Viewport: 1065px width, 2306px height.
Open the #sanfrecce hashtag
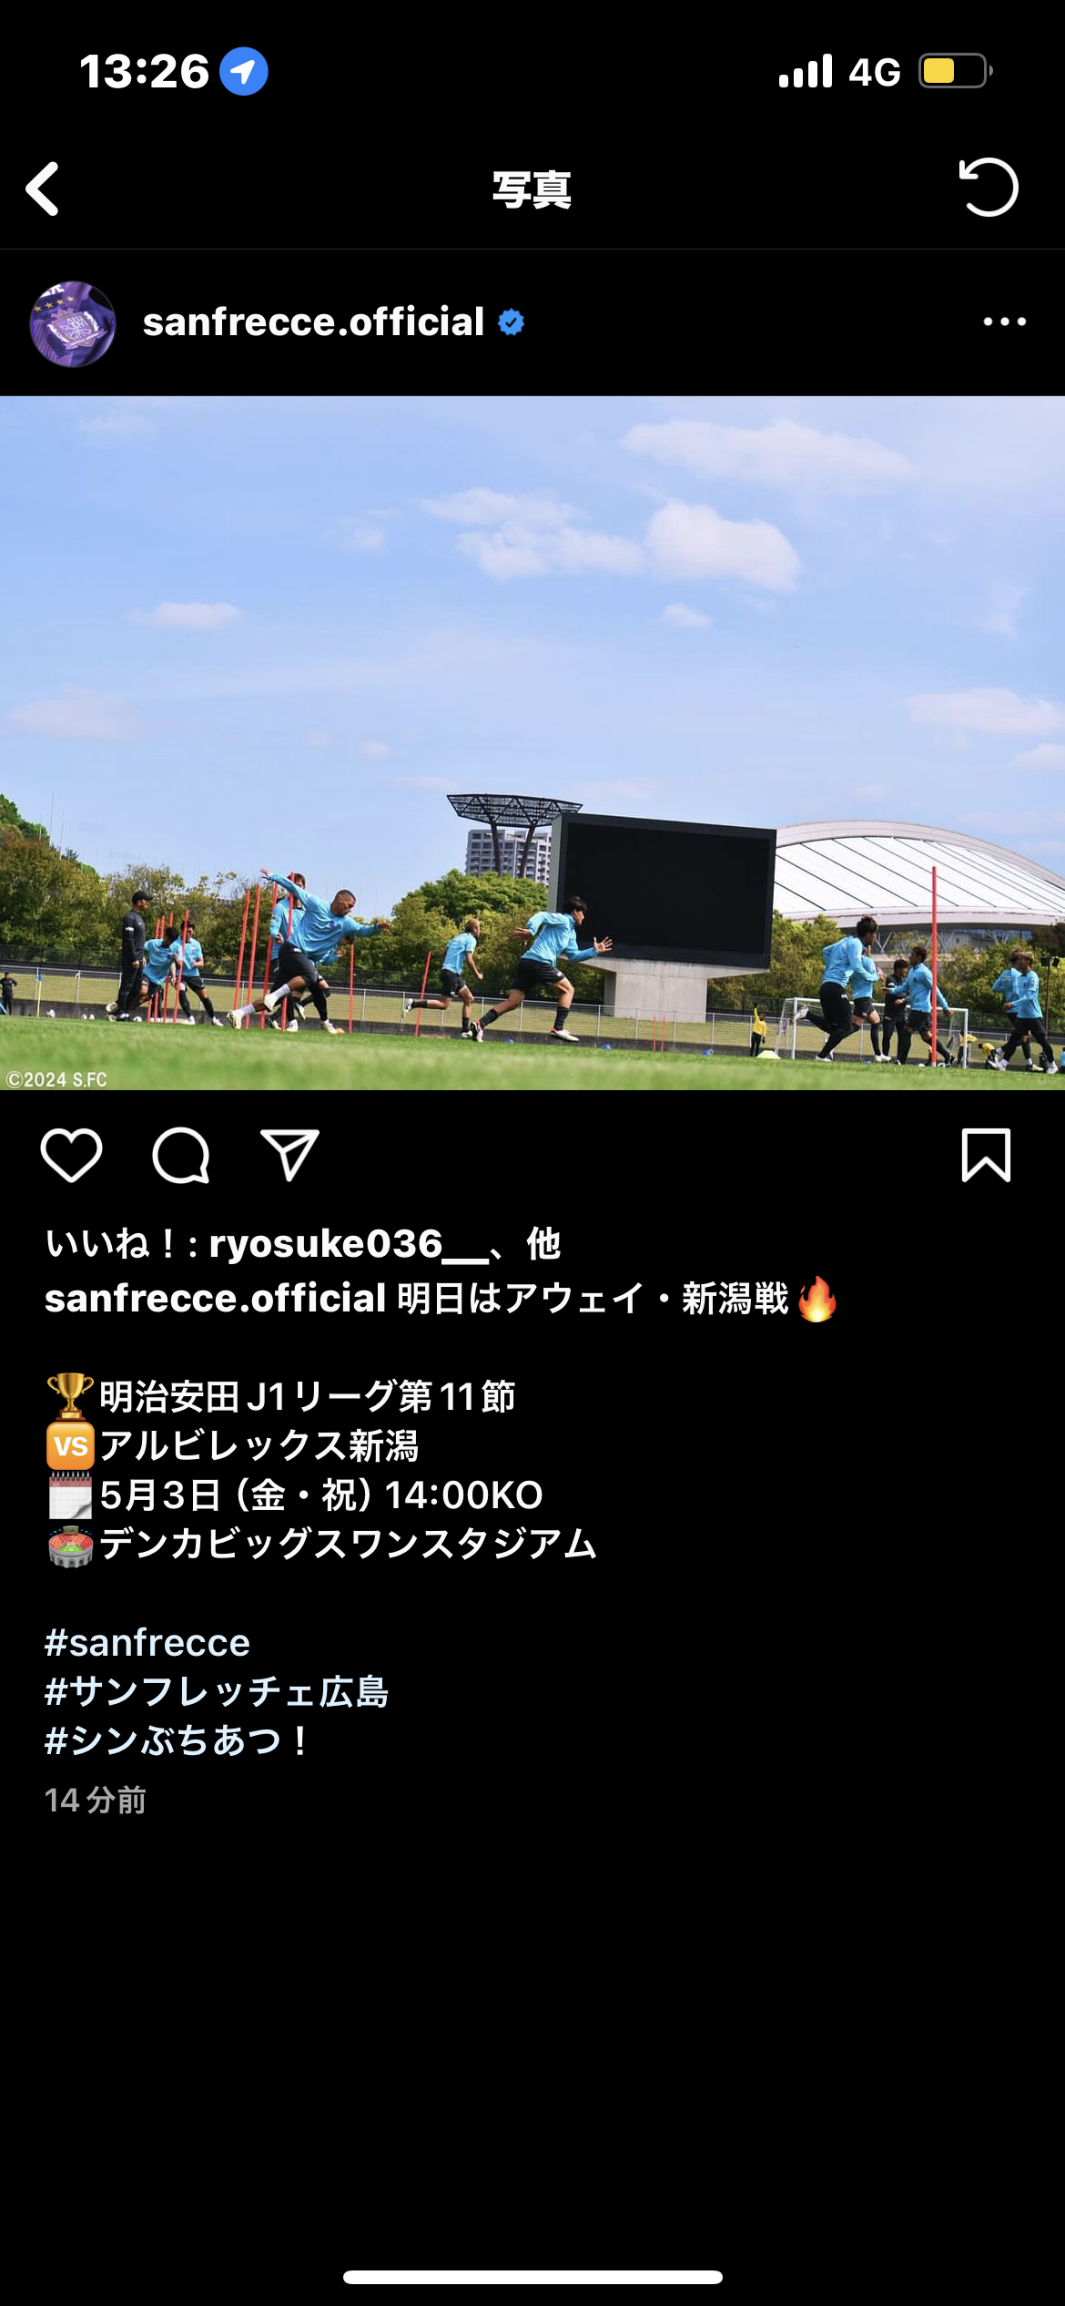147,1643
